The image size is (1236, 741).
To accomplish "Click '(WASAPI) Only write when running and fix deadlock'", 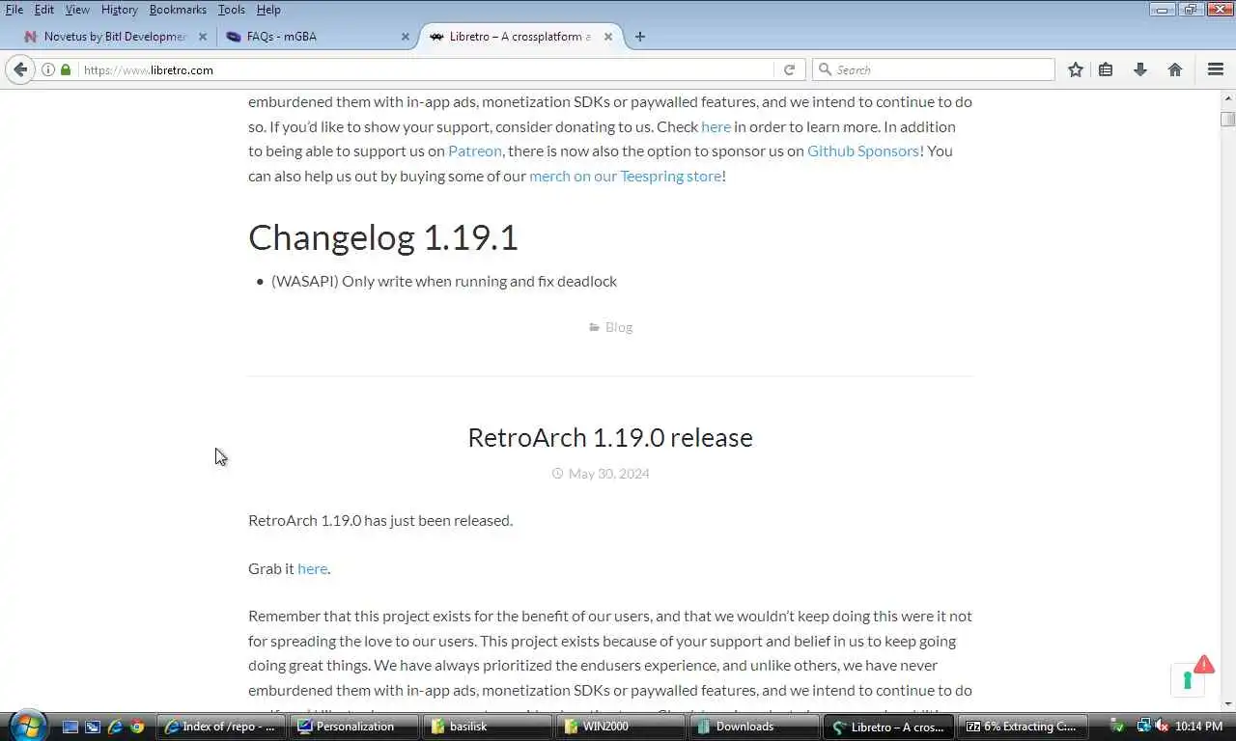I will click(x=444, y=282).
